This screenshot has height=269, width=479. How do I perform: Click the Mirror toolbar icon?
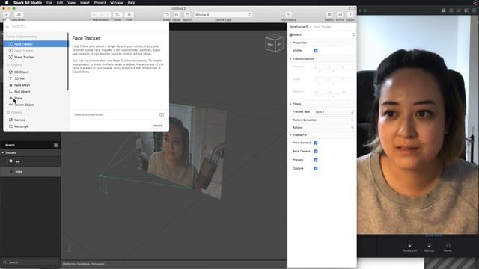340,15
